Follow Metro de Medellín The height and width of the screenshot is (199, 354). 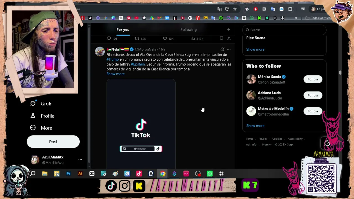[313, 111]
